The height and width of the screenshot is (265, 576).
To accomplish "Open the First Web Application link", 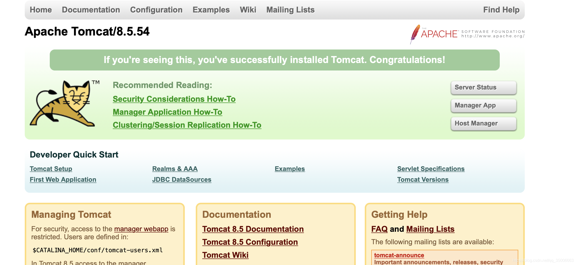I will coord(63,179).
